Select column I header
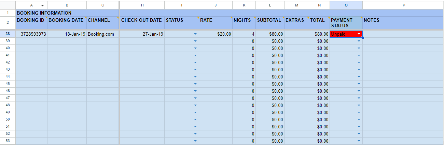 [x=182, y=5]
